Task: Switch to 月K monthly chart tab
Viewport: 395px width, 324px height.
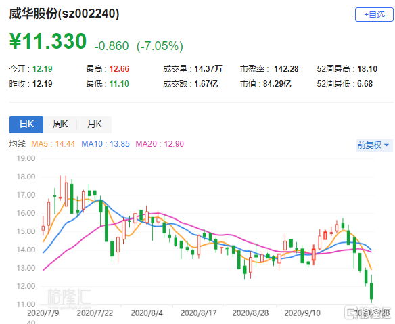Action: (x=94, y=124)
